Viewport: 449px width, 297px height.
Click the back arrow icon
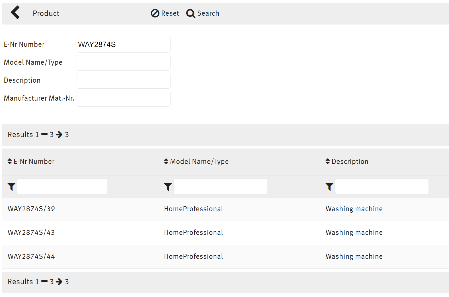coord(15,13)
